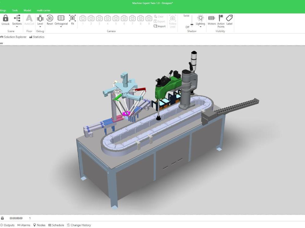This screenshot has width=305, height=228.
Task: Reset the camera view
Action: tap(50, 18)
